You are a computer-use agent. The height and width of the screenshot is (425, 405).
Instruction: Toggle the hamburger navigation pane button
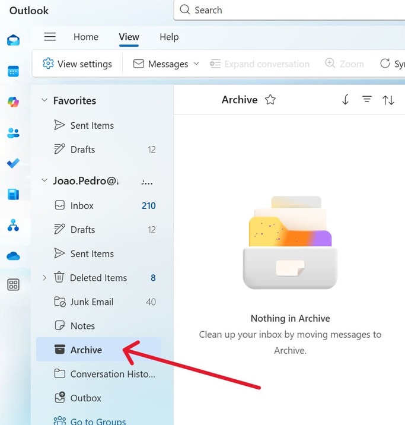[50, 37]
